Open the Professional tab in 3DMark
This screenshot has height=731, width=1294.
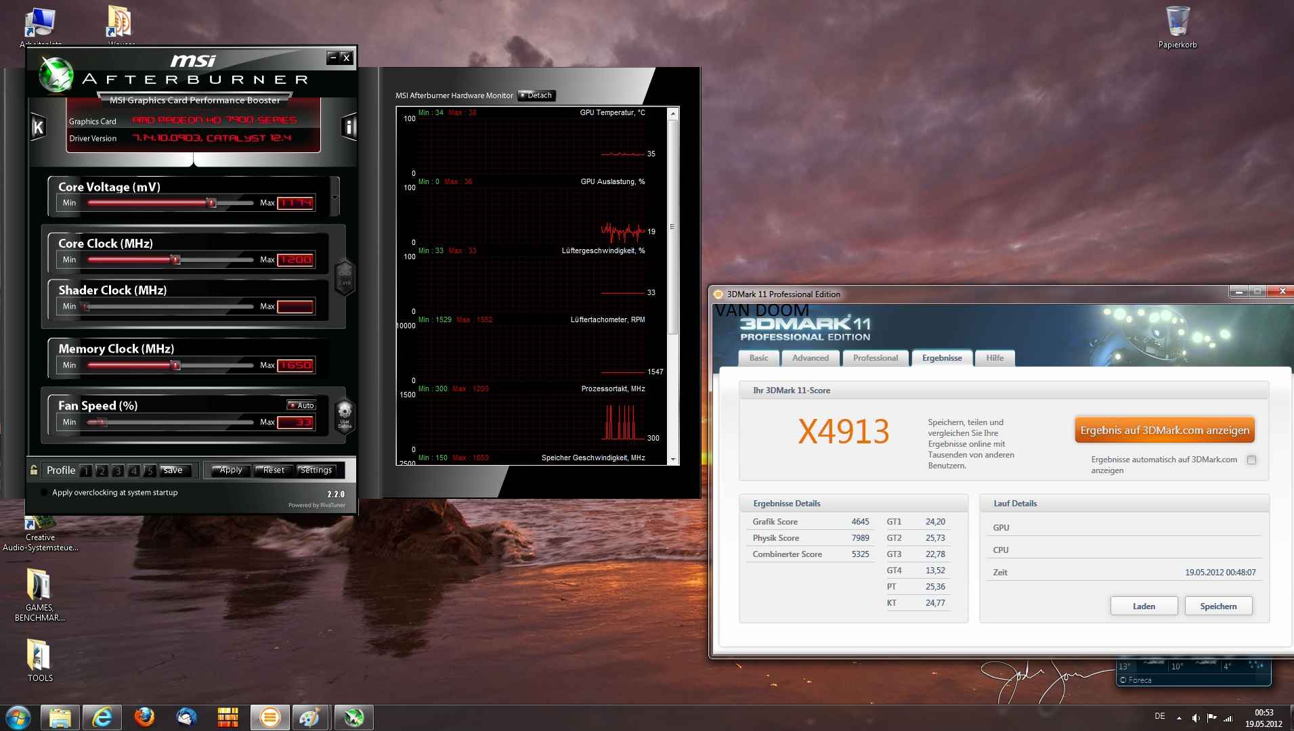[876, 358]
